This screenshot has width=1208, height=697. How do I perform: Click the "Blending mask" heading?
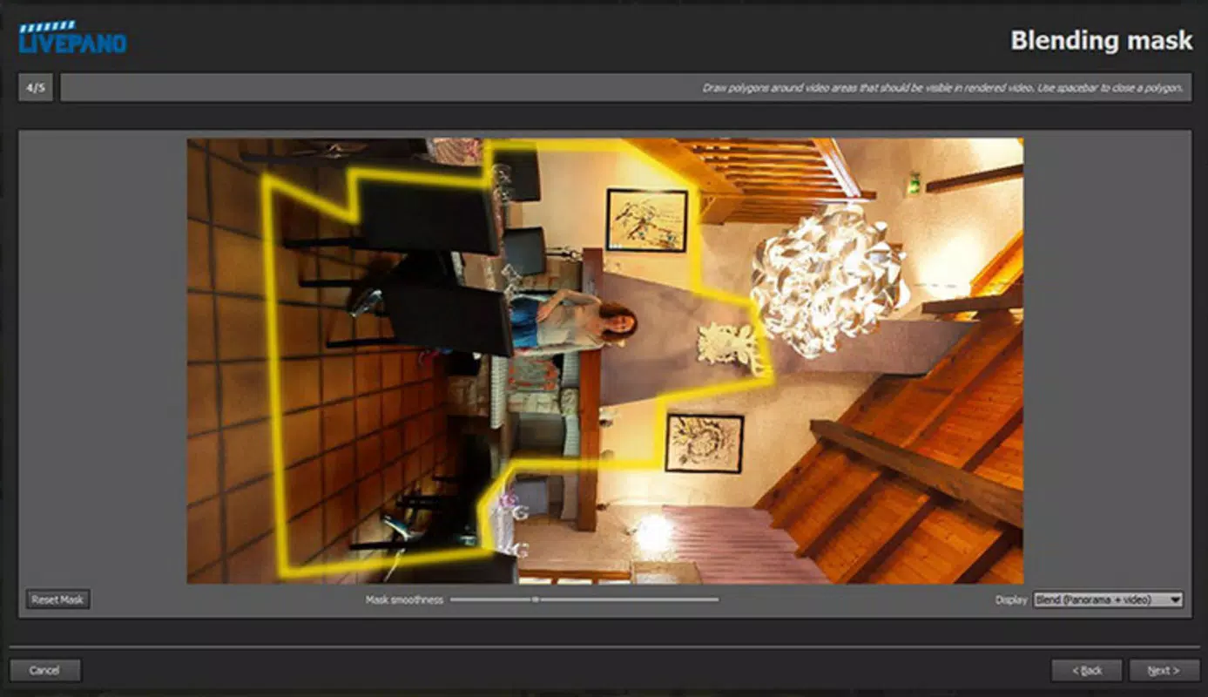[x=1101, y=40]
